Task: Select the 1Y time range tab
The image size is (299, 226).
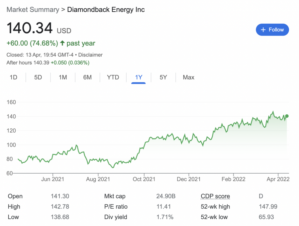Action: tap(139, 77)
